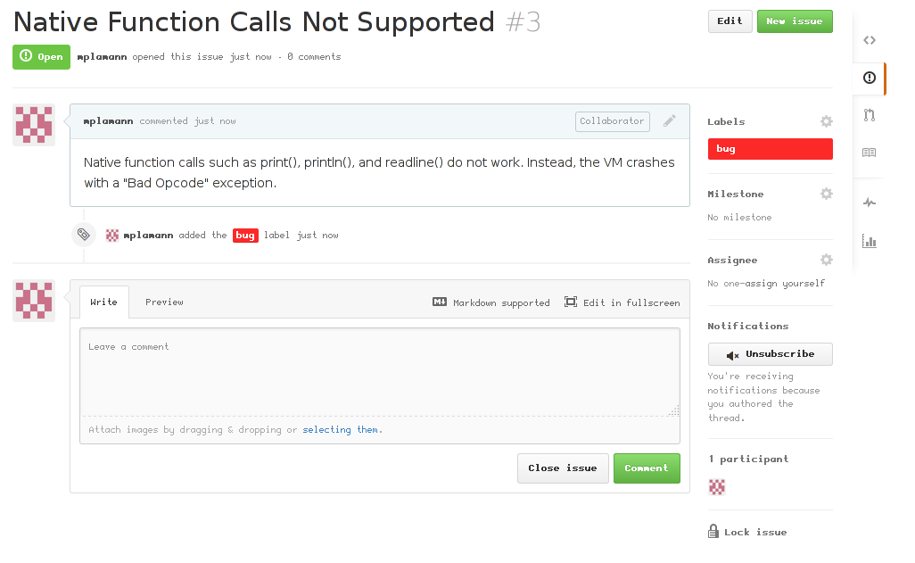Click the green New issue button
The image size is (915, 563).
pos(795,21)
